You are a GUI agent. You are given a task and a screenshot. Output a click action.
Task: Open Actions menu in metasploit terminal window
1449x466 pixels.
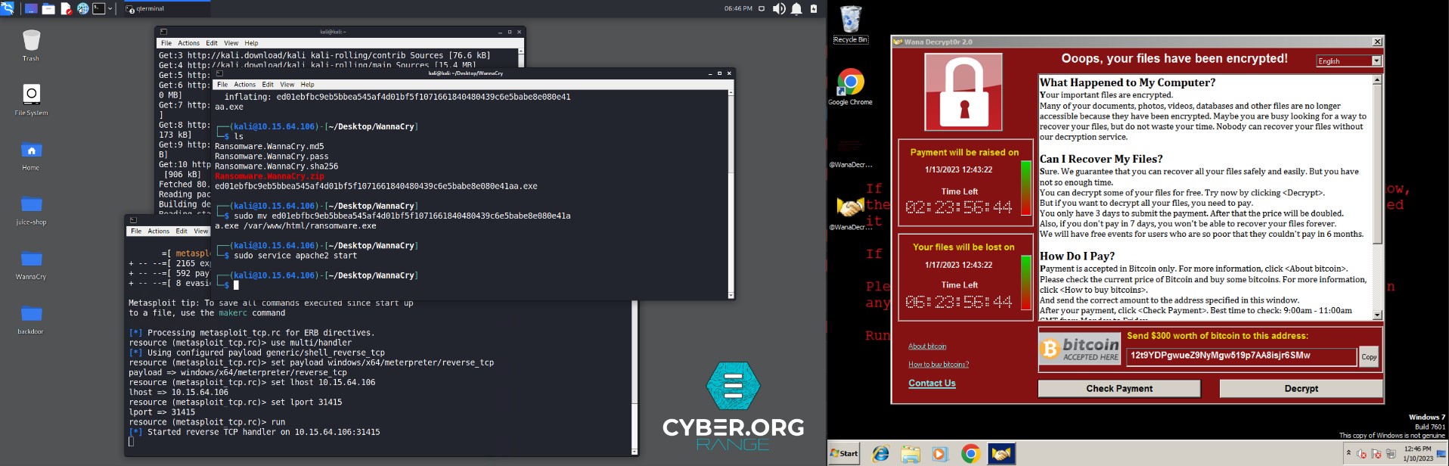coord(159,231)
